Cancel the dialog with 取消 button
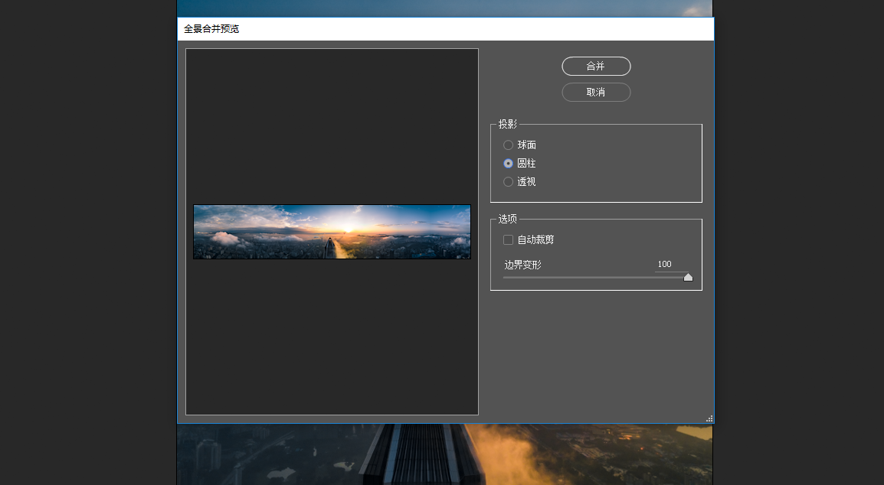The width and height of the screenshot is (884, 485). tap(596, 93)
